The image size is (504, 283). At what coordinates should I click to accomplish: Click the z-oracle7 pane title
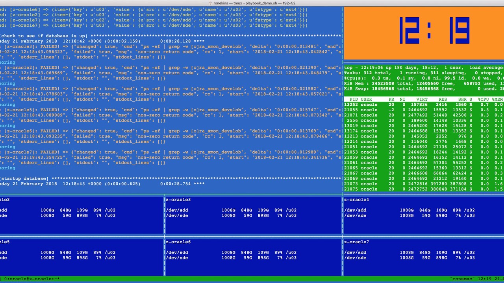click(x=357, y=242)
